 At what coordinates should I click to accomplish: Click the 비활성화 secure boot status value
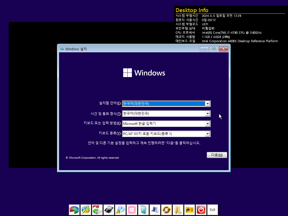[x=208, y=28]
